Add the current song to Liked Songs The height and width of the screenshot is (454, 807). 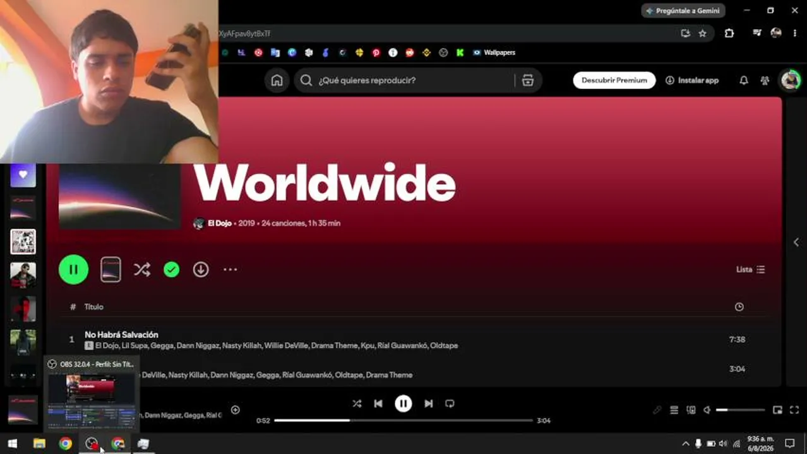point(235,410)
